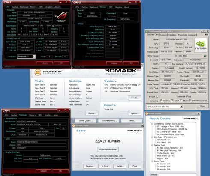Image resolution: width=210 pixels, height=176 pixels.
Task: Collapse the Game Tests tree node
Action: pos(152,124)
